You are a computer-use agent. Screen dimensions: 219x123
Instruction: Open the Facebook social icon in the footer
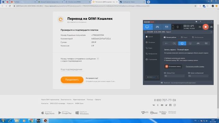coord(170,105)
